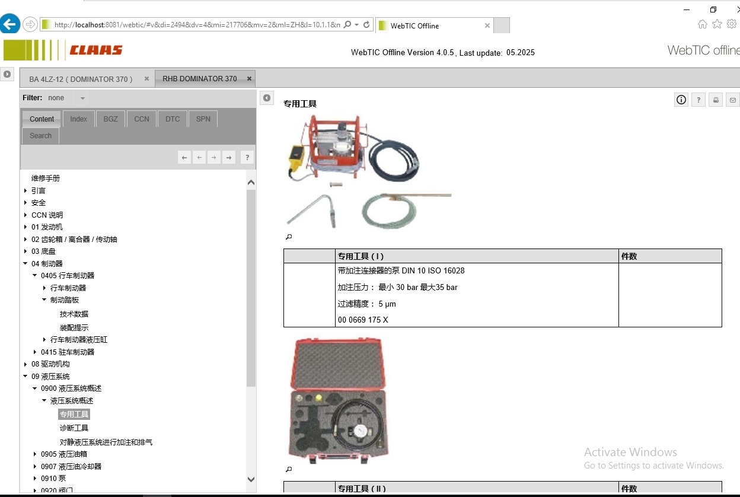Open the content help question mark icon
Viewport: 740px width, 497px height.
pyautogui.click(x=698, y=100)
